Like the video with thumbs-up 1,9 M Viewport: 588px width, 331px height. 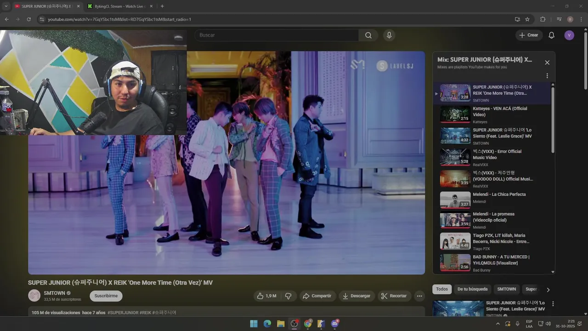tap(266, 296)
